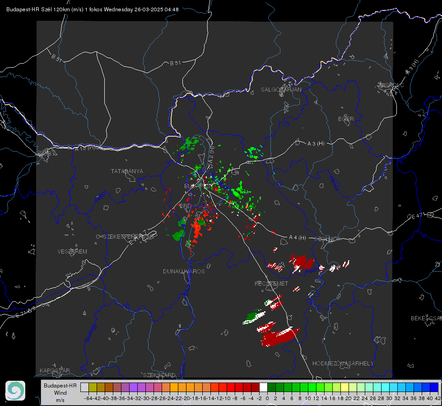Click the KAPOSVÁR city label
The height and width of the screenshot is (406, 442).
coord(55,370)
